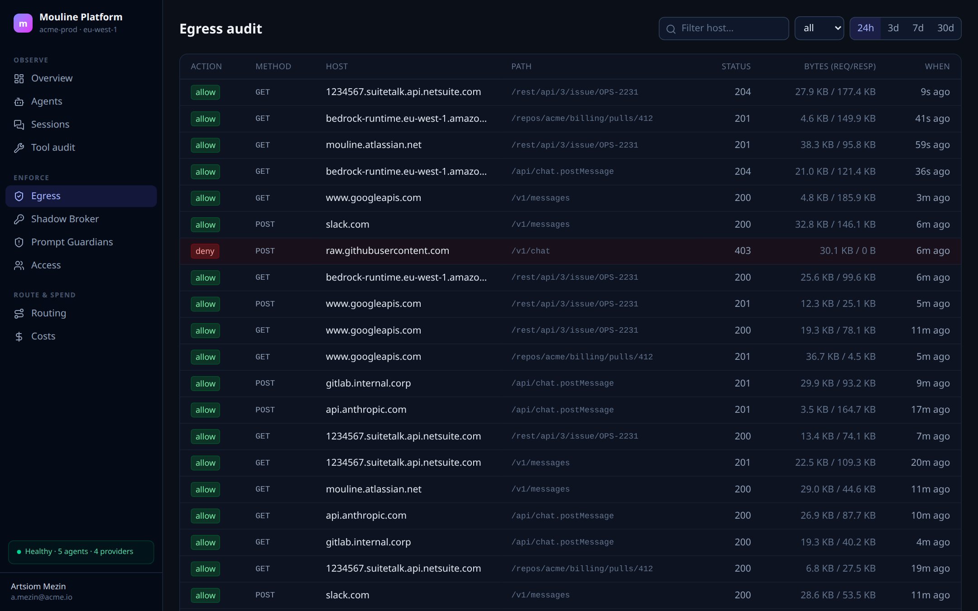The height and width of the screenshot is (611, 978).
Task: Open the 'all' action filter dropdown
Action: 819,28
